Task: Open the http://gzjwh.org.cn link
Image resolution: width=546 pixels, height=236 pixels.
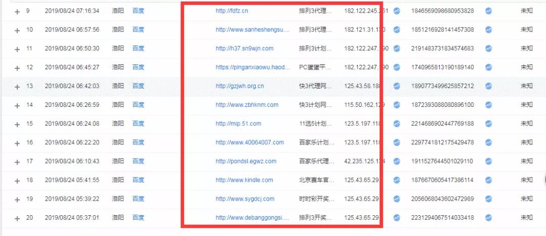Action: click(x=239, y=86)
